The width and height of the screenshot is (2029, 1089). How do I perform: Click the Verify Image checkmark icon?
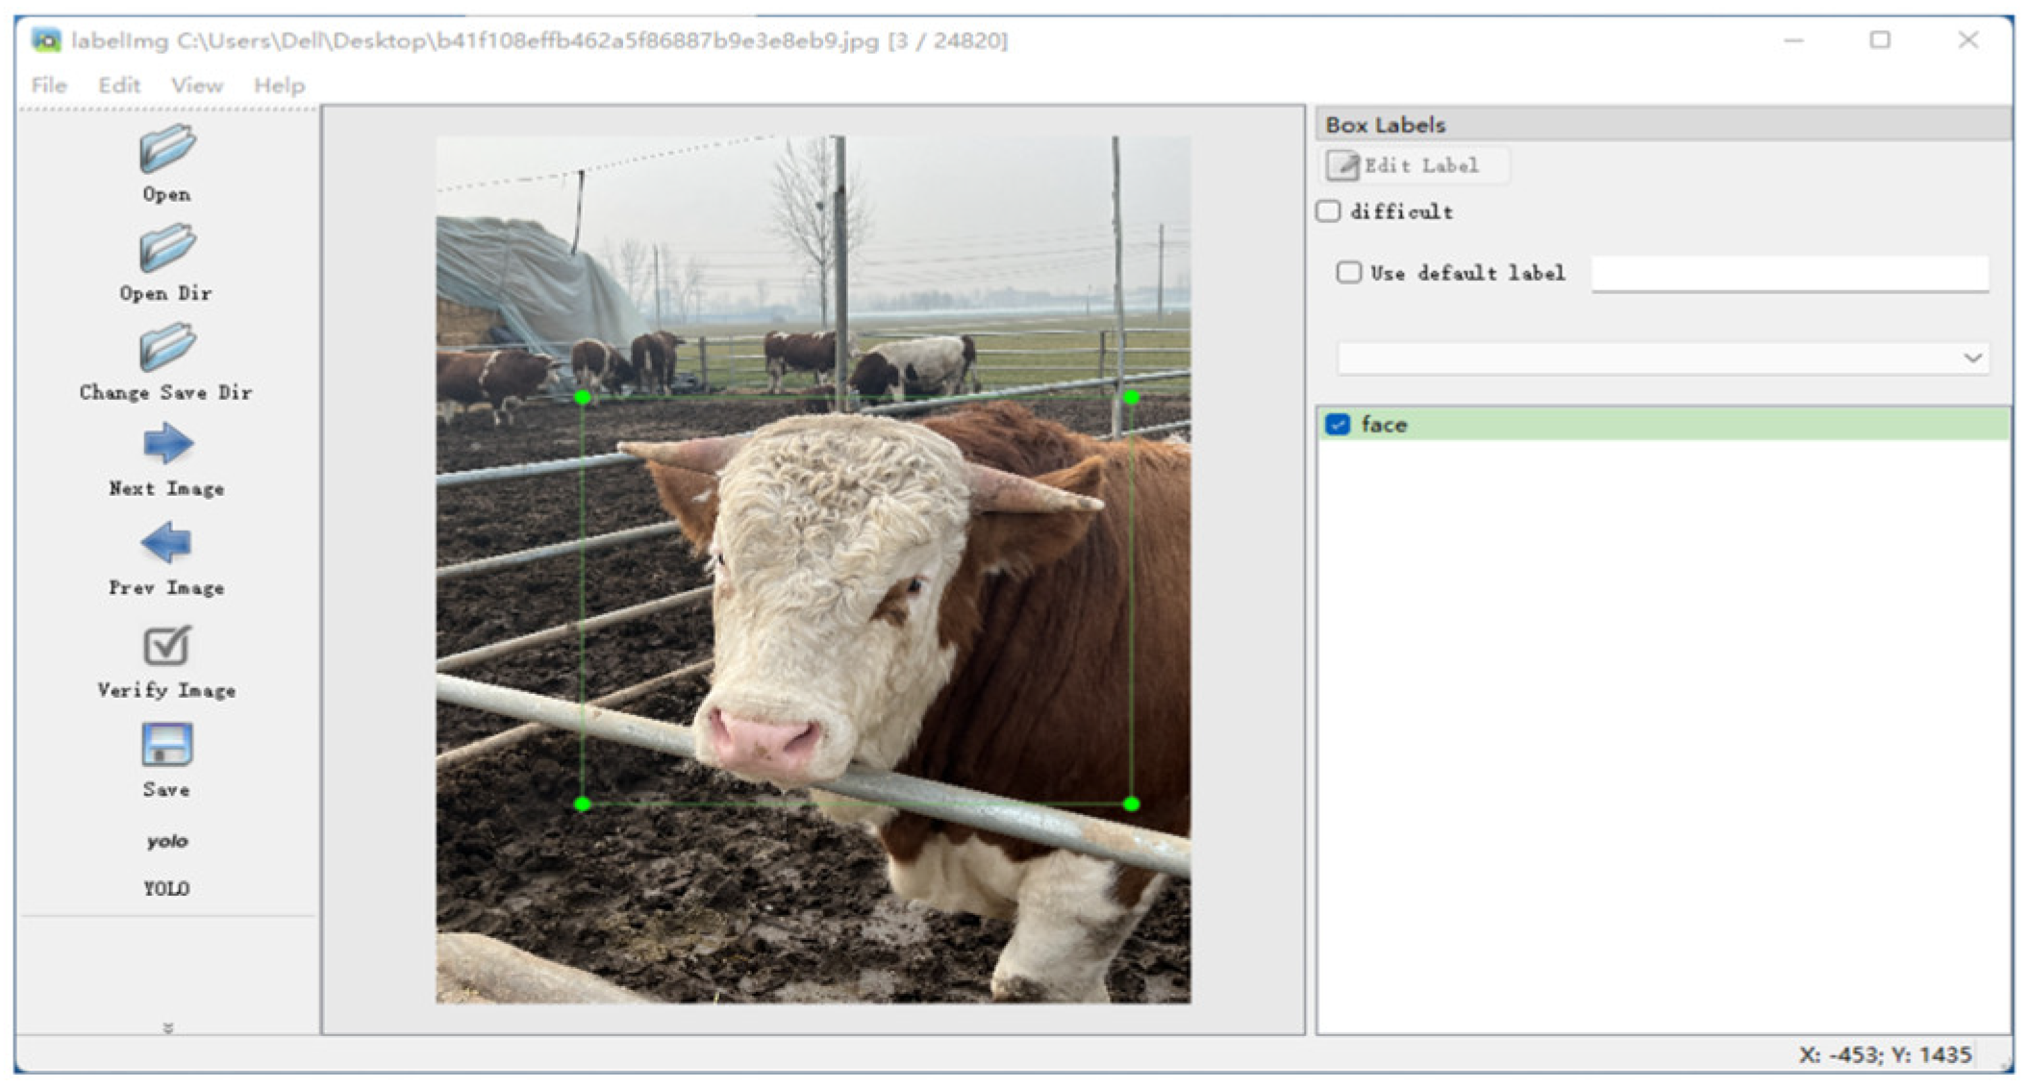click(x=166, y=646)
